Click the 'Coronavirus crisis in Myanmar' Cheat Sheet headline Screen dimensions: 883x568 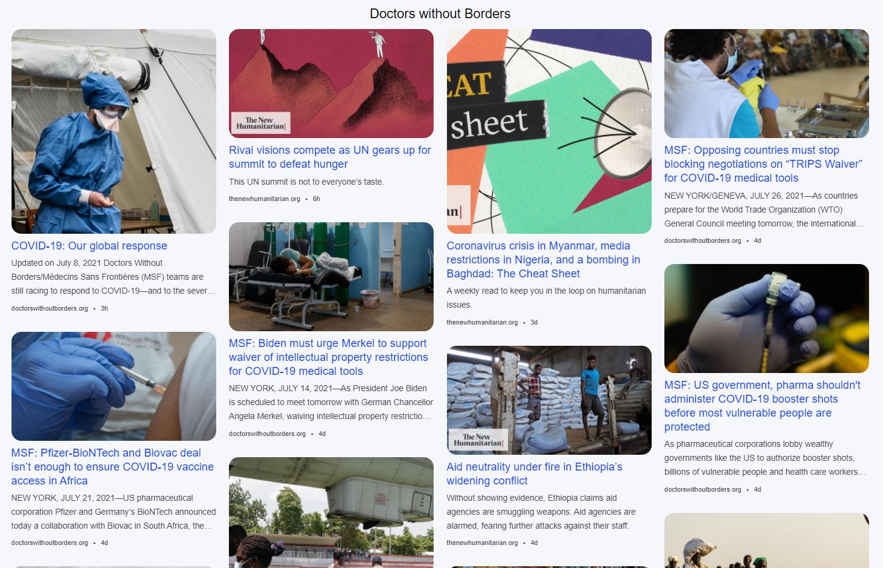pos(543,260)
